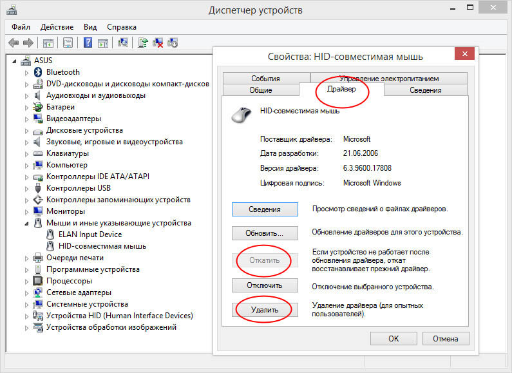Screen dimensions: 512x373
Task: Click the Контроллеры USB plug icon
Action: click(x=38, y=188)
